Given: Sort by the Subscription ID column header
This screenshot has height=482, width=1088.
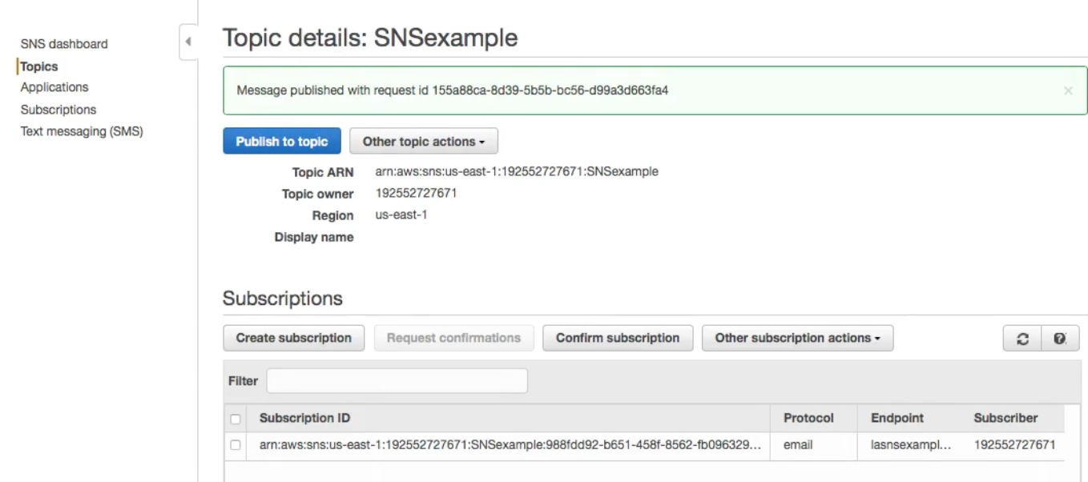Looking at the screenshot, I should (x=304, y=418).
